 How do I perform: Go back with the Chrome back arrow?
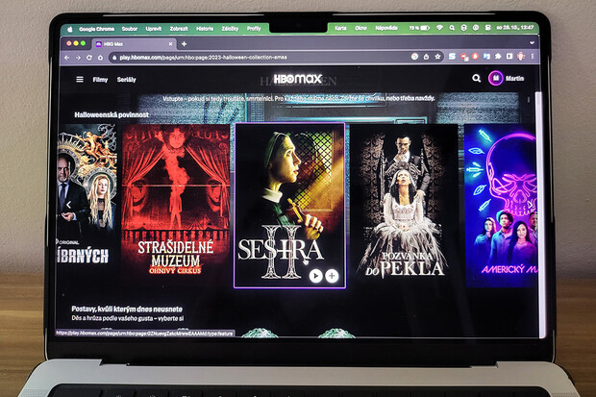click(x=67, y=58)
